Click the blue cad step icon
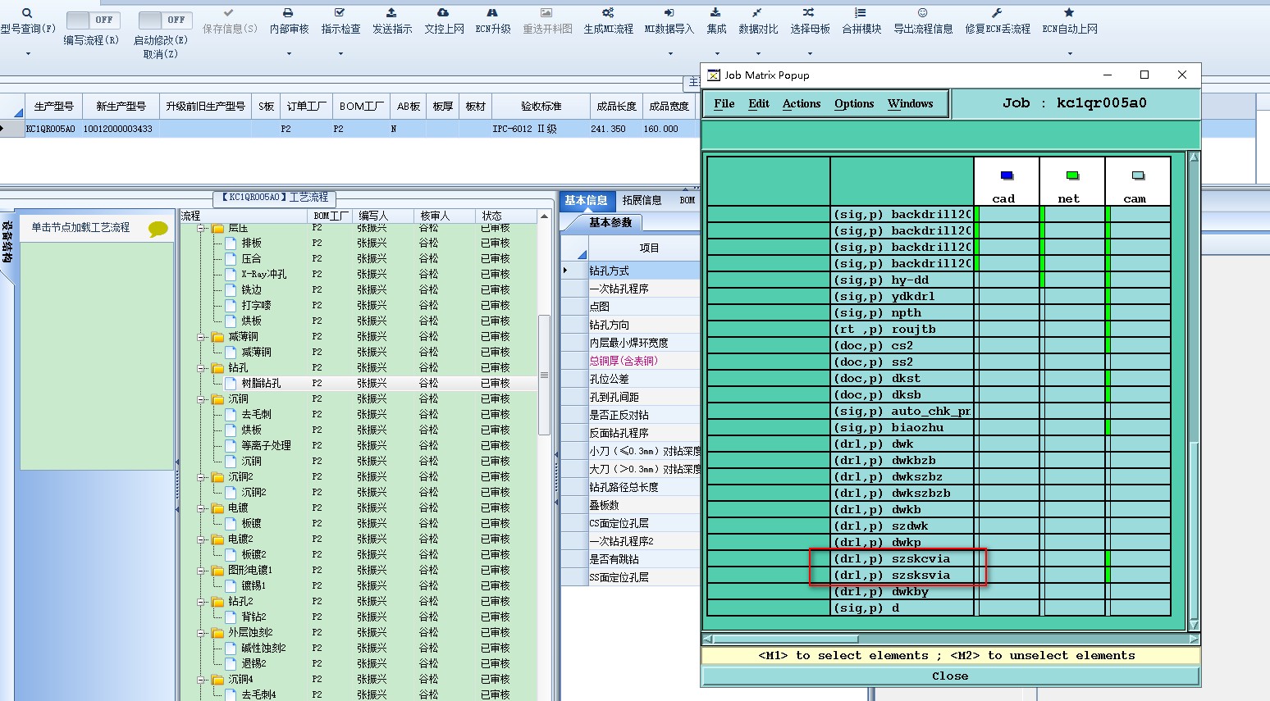 [x=1007, y=175]
